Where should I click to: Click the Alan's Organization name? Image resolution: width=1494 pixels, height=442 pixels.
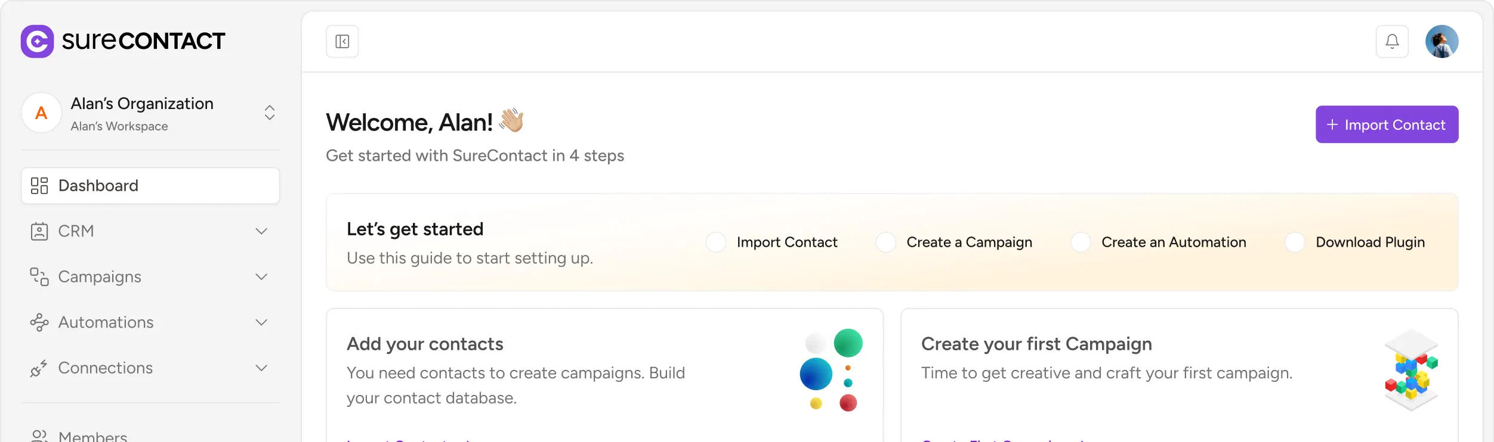click(142, 104)
